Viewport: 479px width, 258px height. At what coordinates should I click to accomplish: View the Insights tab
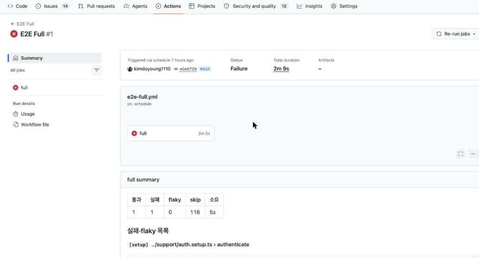pyautogui.click(x=309, y=6)
